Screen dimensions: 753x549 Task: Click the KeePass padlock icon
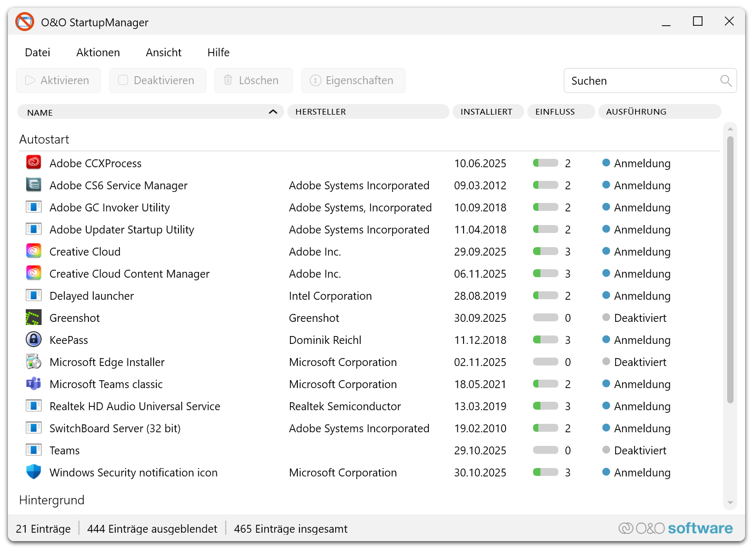coord(34,340)
